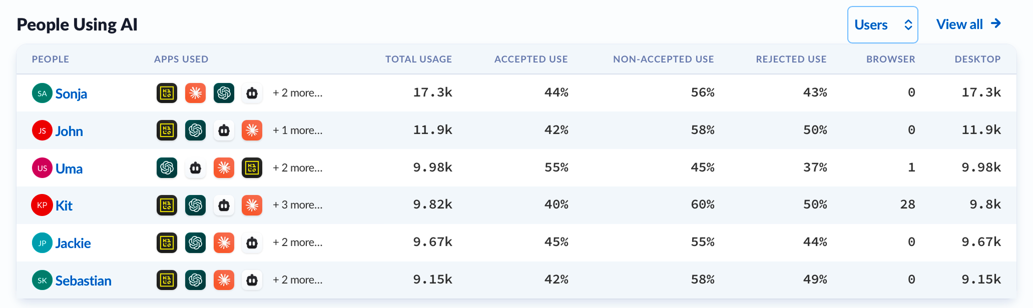Sort by the Rejected Use column header

coord(791,59)
